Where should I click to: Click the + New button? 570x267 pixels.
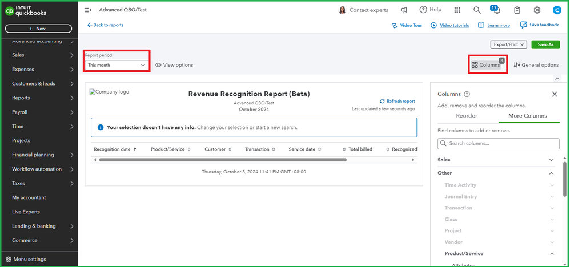click(x=38, y=29)
